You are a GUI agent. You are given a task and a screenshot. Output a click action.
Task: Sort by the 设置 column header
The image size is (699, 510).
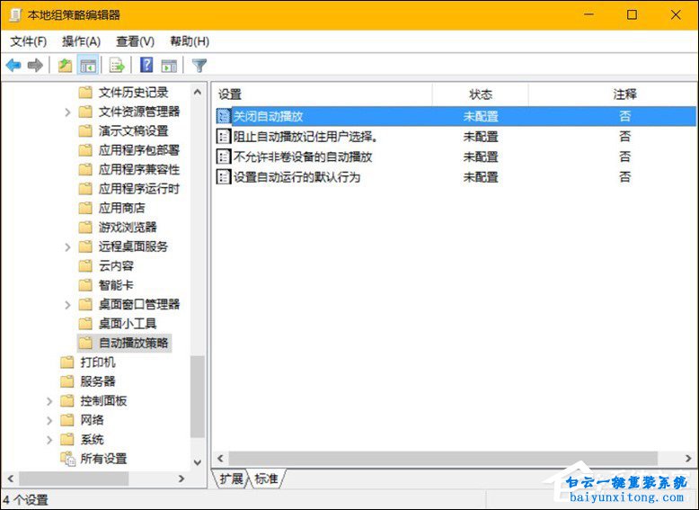tap(322, 94)
